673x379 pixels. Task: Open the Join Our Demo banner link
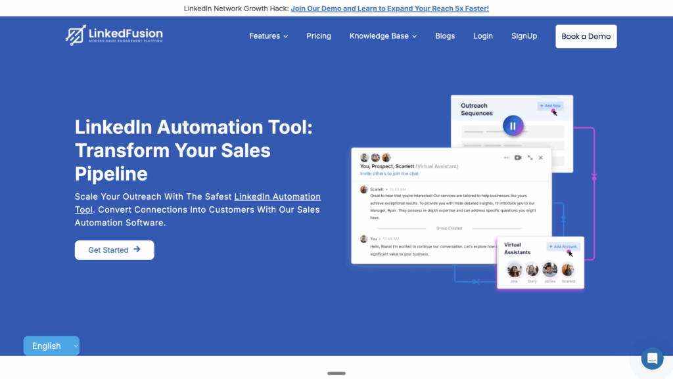[x=390, y=9]
